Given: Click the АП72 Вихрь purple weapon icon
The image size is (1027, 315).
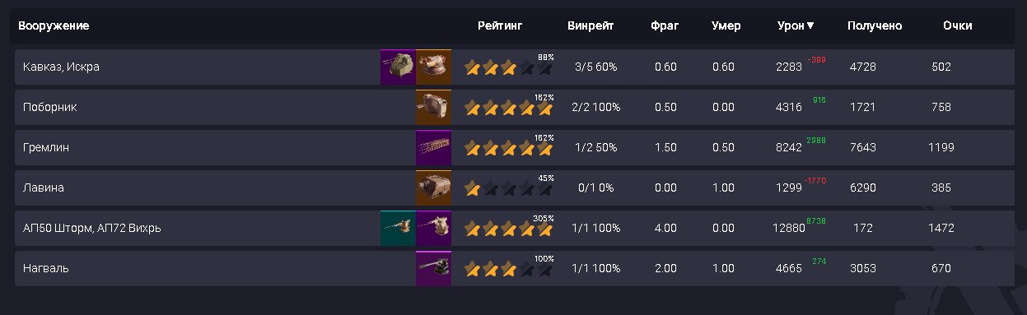Looking at the screenshot, I should pos(433,228).
